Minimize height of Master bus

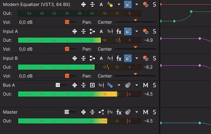click(x=92, y=112)
